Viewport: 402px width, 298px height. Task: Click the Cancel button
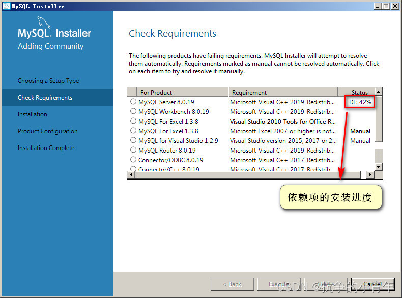[x=373, y=284]
